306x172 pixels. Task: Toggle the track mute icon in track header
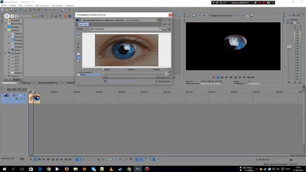(14, 96)
